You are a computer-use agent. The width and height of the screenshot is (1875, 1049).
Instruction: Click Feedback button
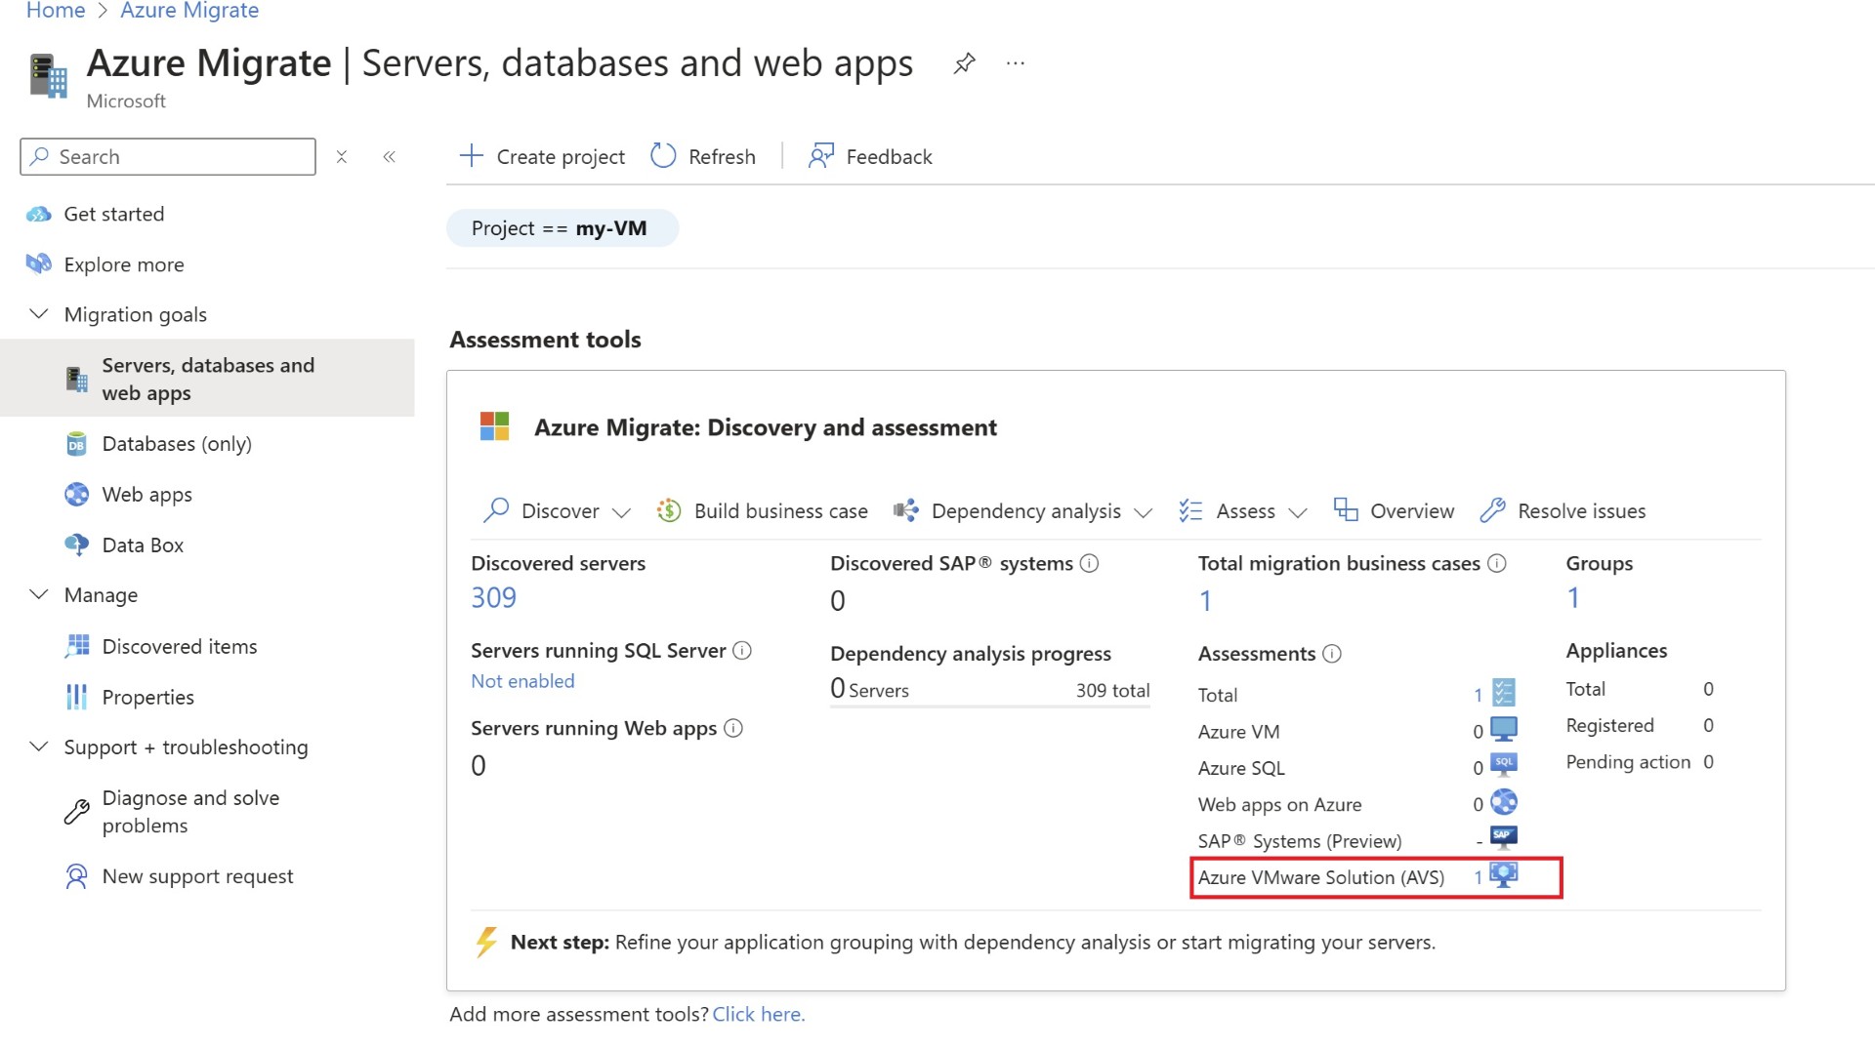pos(869,156)
